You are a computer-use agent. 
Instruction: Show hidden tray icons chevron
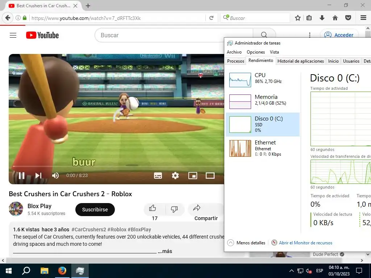click(292, 271)
